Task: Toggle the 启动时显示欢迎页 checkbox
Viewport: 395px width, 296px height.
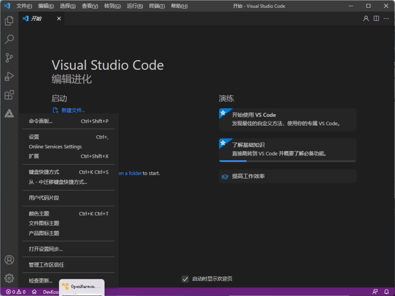Action: click(185, 279)
